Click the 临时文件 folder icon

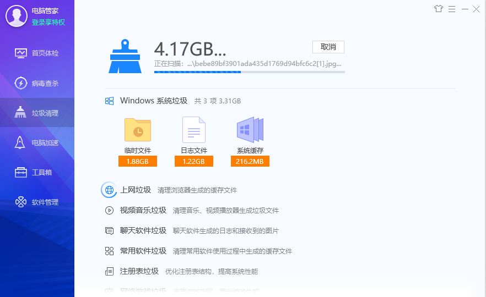[x=138, y=130]
